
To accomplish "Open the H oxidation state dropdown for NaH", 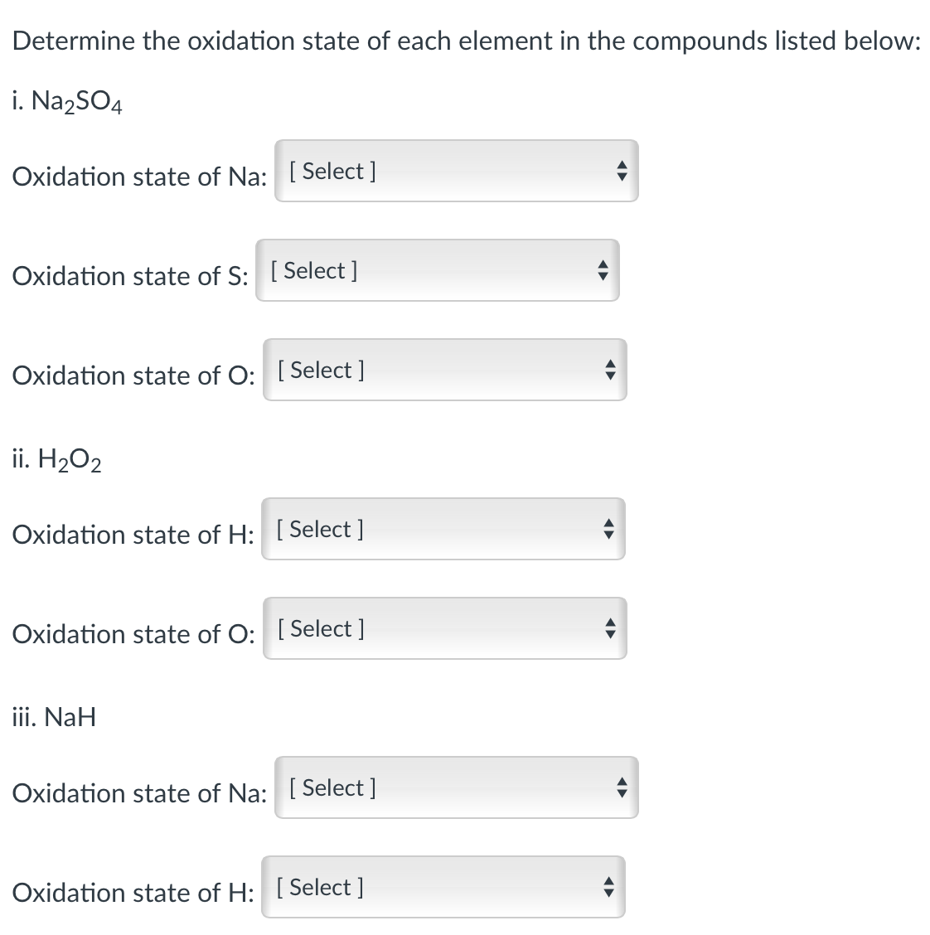I will 444,887.
